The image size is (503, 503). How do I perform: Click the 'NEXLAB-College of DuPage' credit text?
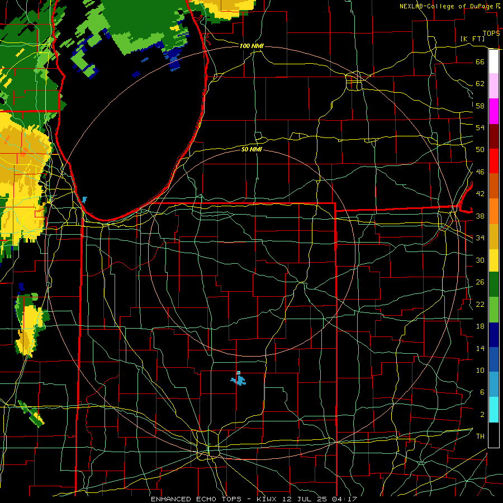pos(446,6)
